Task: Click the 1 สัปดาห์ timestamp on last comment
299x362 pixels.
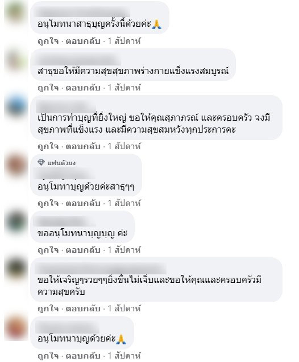Action: pos(124,355)
